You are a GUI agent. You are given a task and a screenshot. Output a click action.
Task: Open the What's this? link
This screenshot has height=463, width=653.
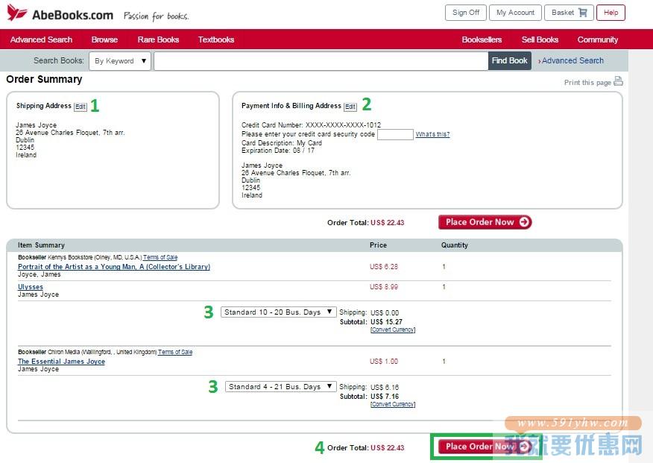(x=432, y=134)
